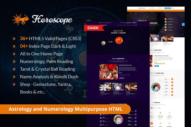The width and height of the screenshot is (191, 127).
Task: Select the active orange tab under Our Services
Action: 152,108
